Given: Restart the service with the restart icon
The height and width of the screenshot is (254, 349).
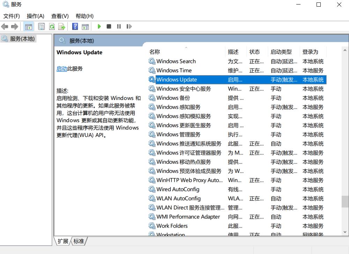Looking at the screenshot, I should pos(128,26).
